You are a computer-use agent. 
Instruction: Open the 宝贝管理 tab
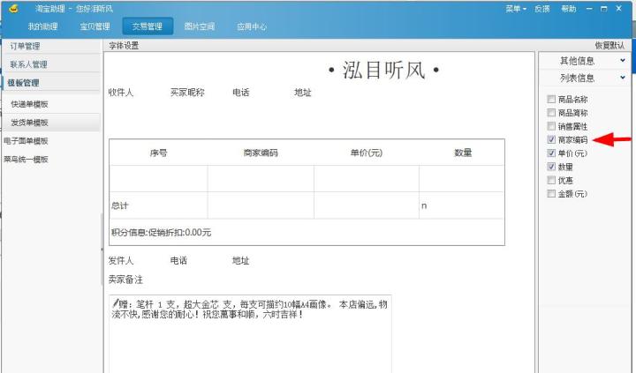95,26
